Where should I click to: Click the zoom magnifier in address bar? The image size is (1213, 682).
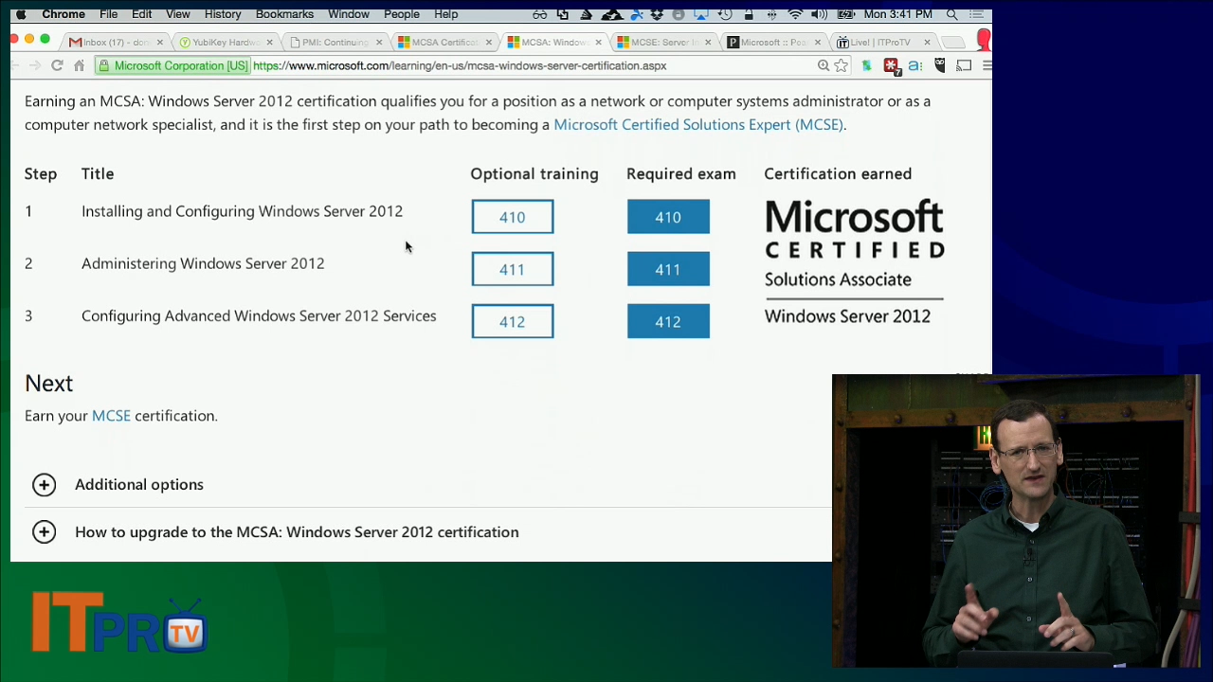coord(824,65)
